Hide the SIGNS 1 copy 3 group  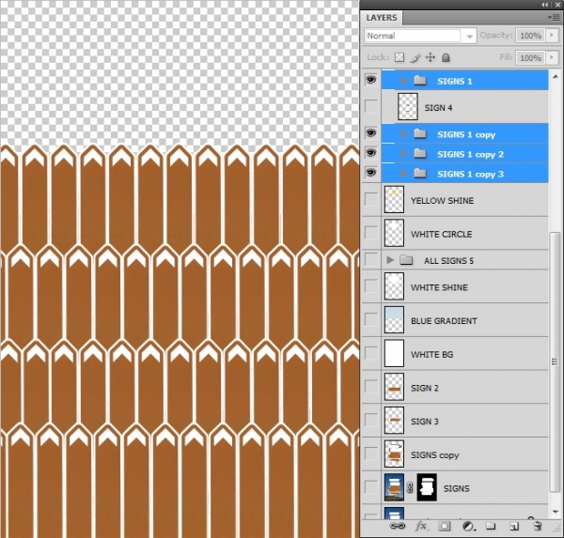click(371, 173)
